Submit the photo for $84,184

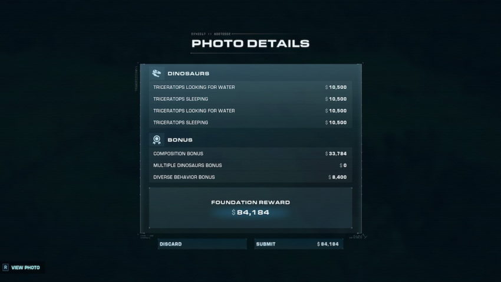pyautogui.click(x=299, y=244)
